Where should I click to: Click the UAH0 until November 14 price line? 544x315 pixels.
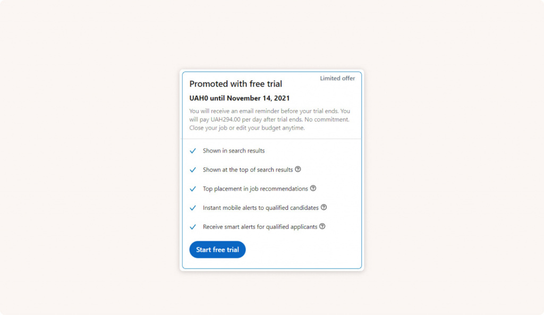coord(240,98)
